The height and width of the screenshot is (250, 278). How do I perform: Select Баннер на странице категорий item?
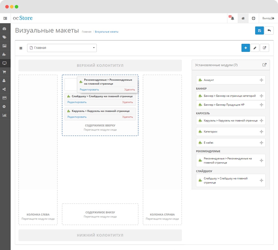(x=231, y=96)
